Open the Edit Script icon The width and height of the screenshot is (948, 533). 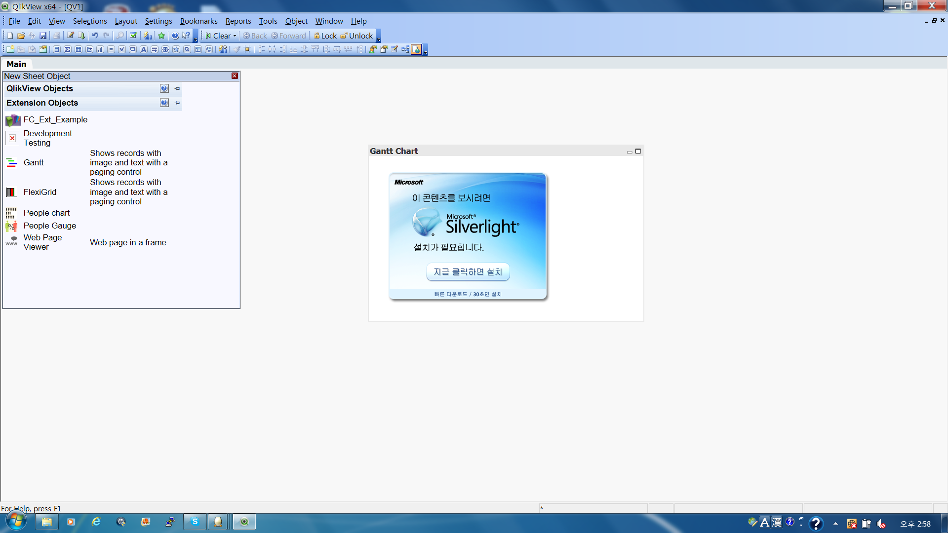(x=70, y=36)
